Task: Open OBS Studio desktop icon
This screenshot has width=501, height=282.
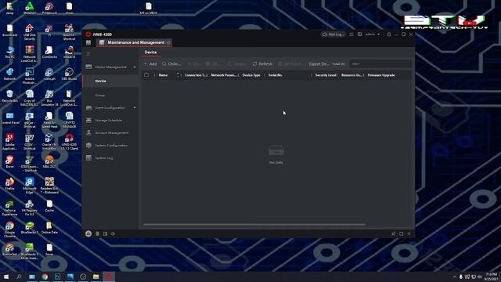Action: pyautogui.click(x=69, y=74)
